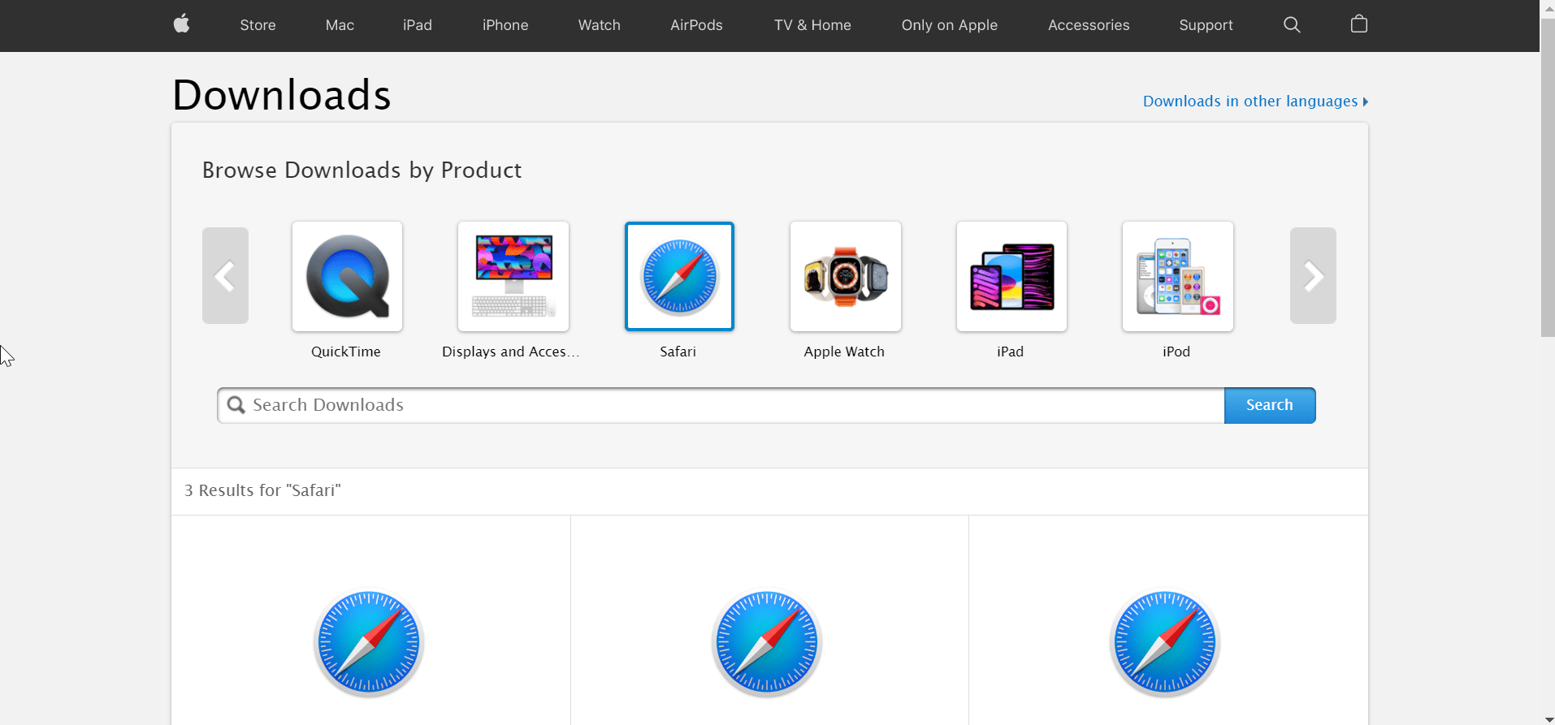Click the 3 Results for "Safari" text
The height and width of the screenshot is (725, 1555).
262,490
